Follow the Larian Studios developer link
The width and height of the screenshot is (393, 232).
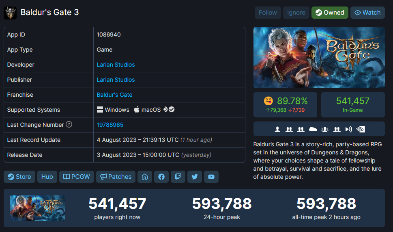(116, 65)
